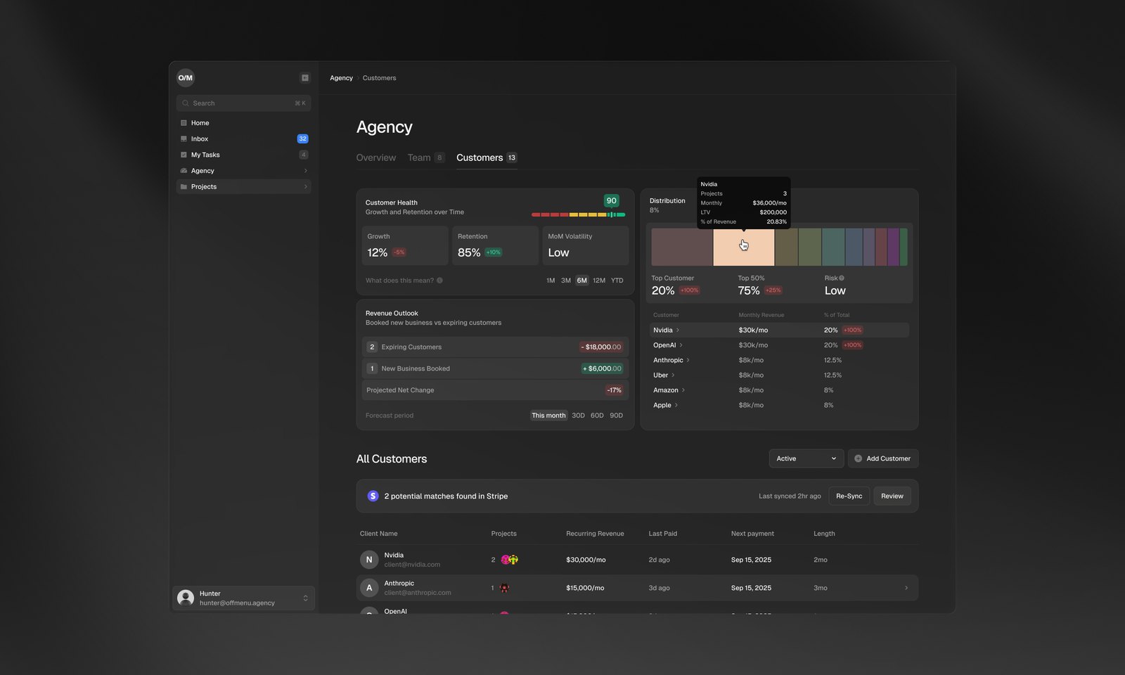Collapse sidebar with the panel icon

tap(305, 78)
